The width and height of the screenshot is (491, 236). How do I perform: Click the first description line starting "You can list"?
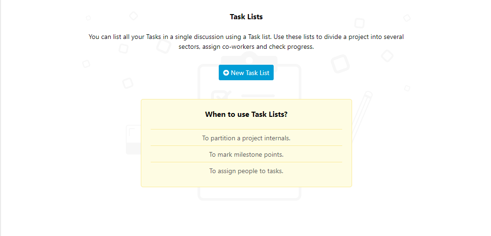(246, 37)
